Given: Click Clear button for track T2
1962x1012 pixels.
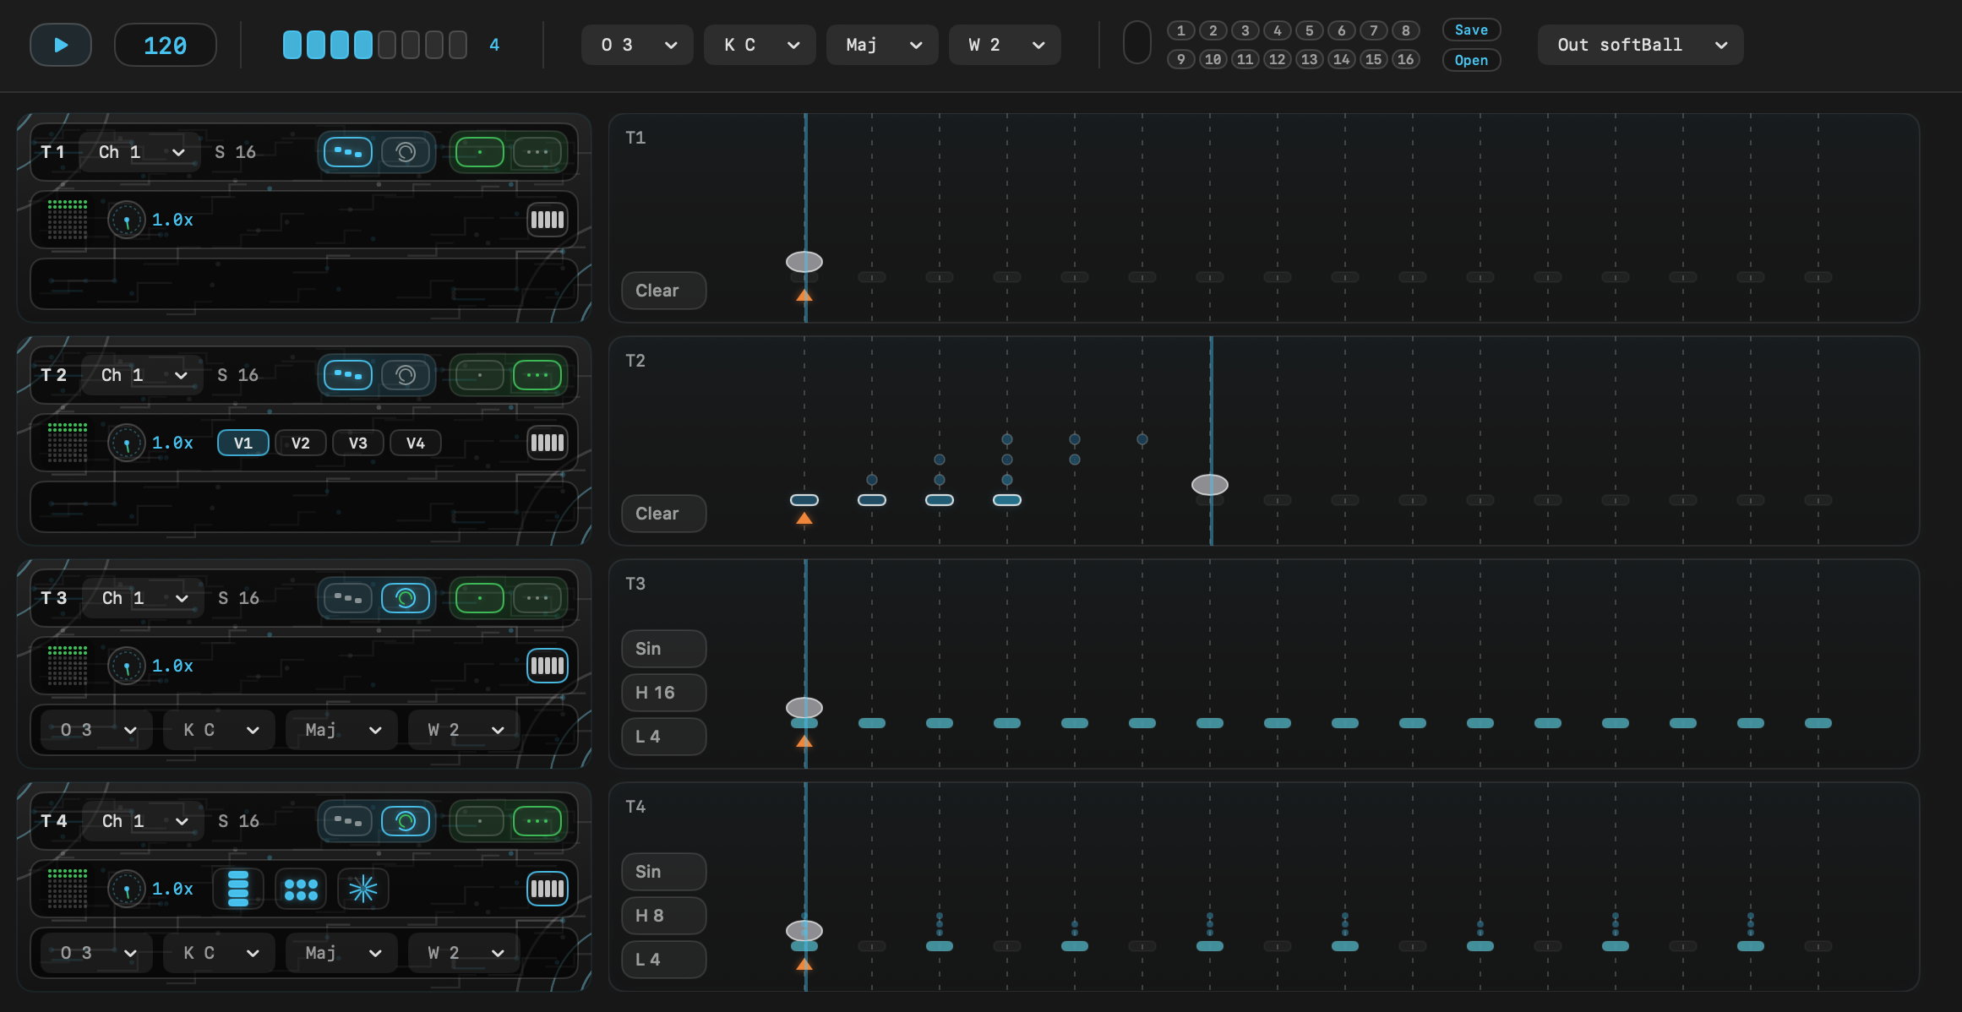Looking at the screenshot, I should click(x=663, y=514).
